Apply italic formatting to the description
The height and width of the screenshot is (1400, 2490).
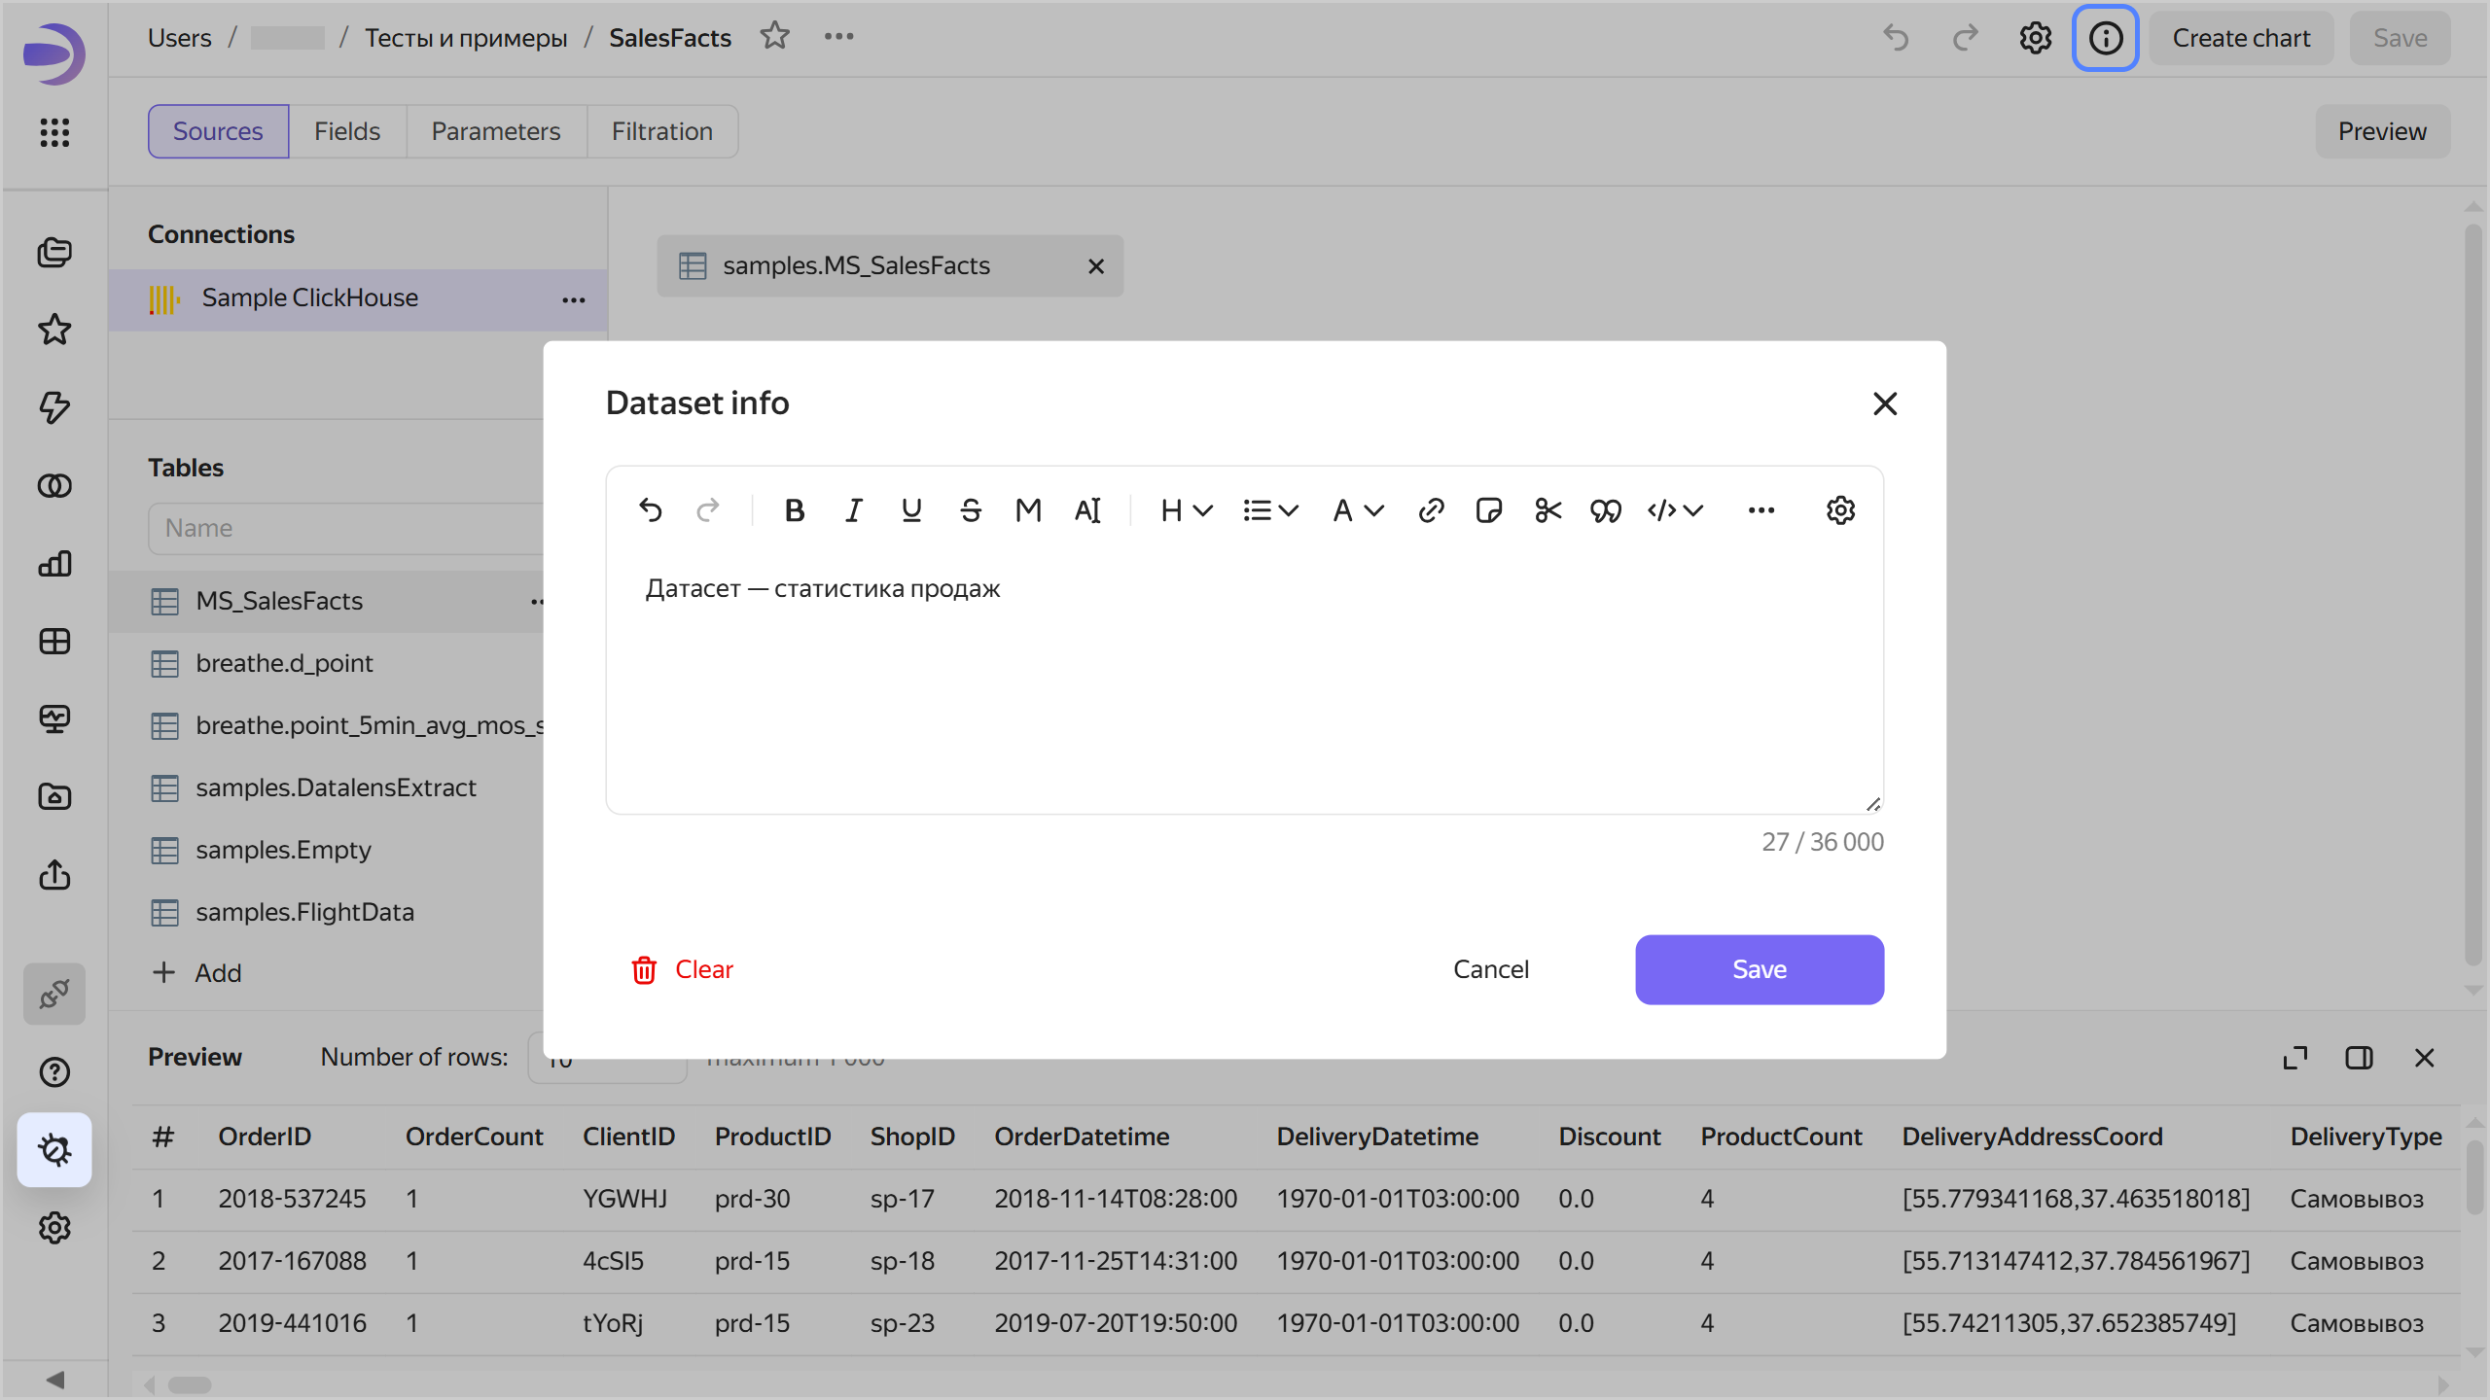coord(853,509)
